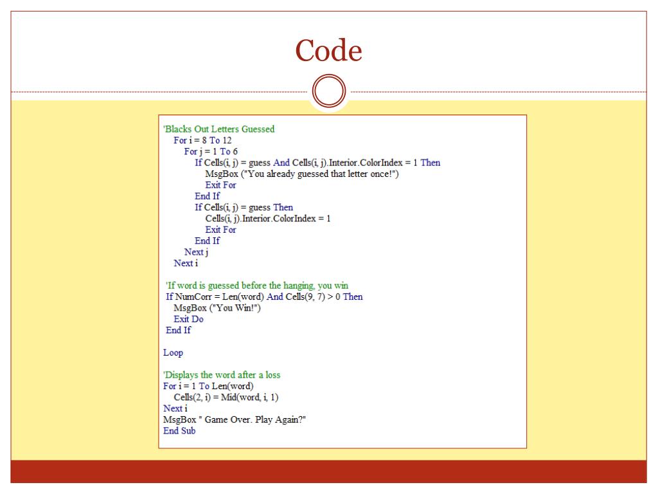Click the slide title "Code"

pos(328,50)
